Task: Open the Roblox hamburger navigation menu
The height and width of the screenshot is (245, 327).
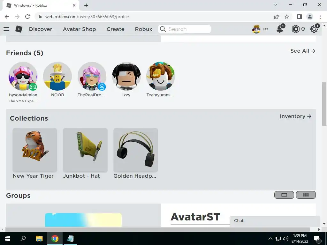Action: coord(6,29)
